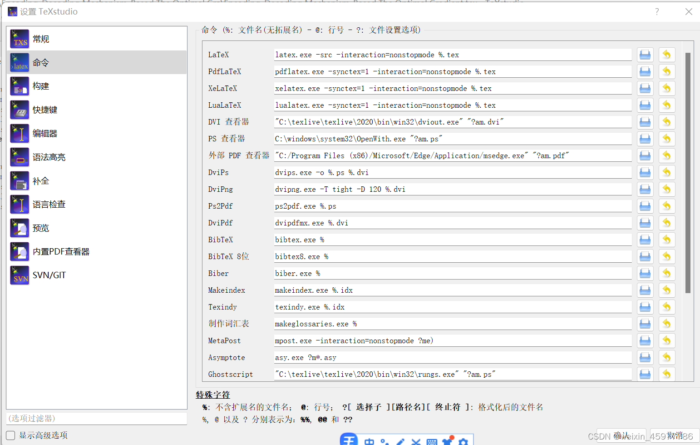Open the IME keyboard settings gear icon
This screenshot has width=700, height=445.
point(463,441)
